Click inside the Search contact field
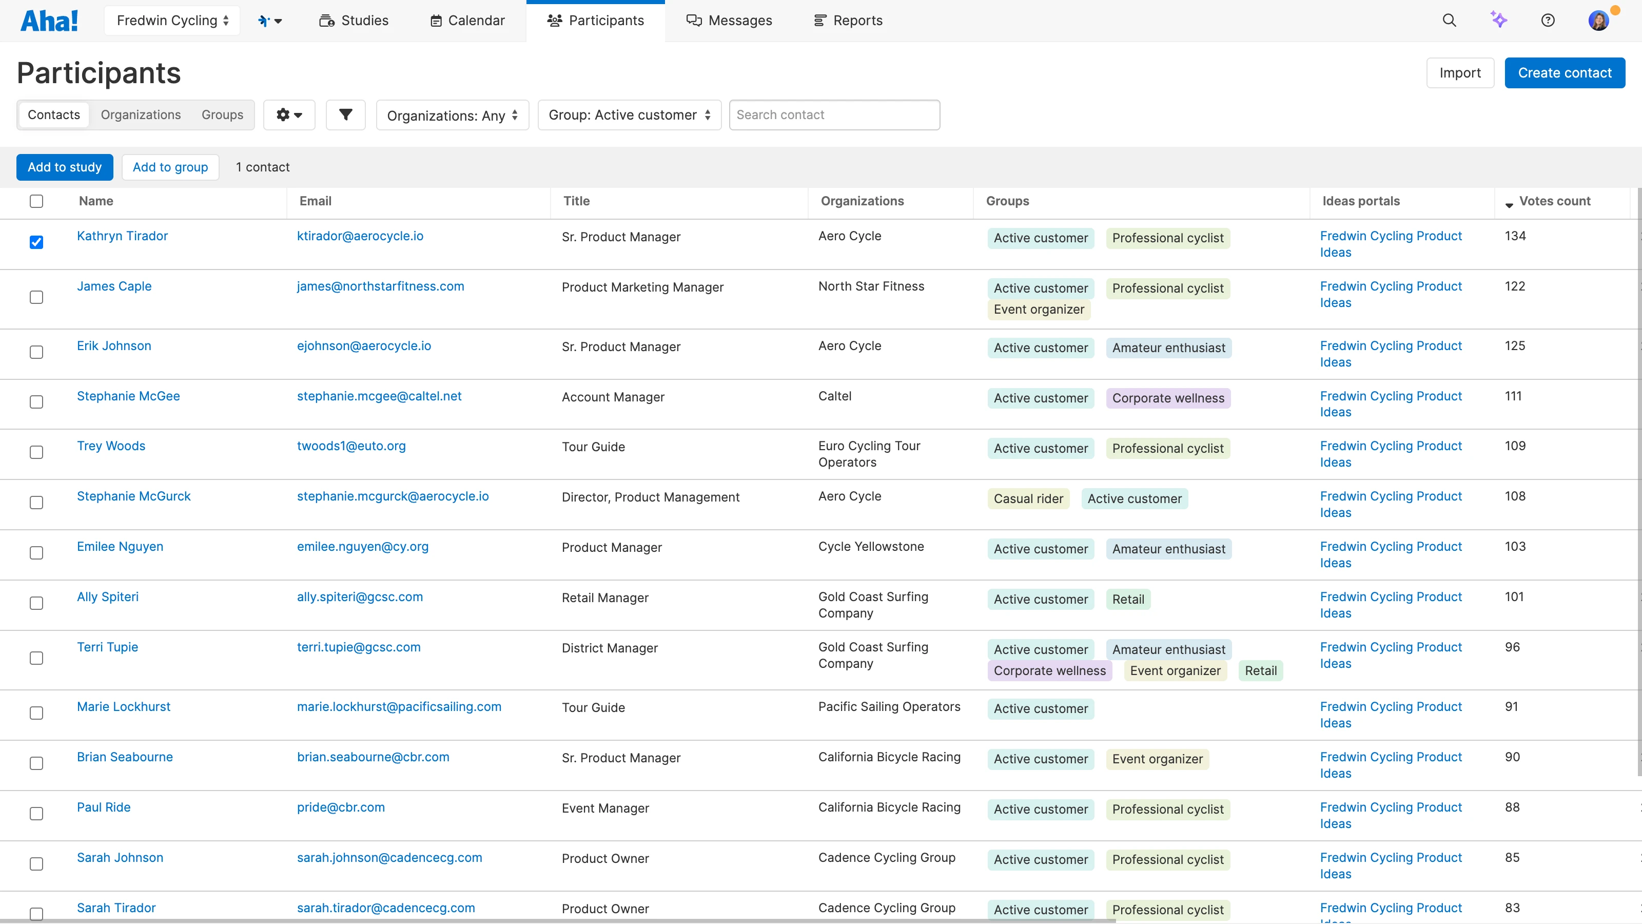This screenshot has height=924, width=1642. click(834, 115)
